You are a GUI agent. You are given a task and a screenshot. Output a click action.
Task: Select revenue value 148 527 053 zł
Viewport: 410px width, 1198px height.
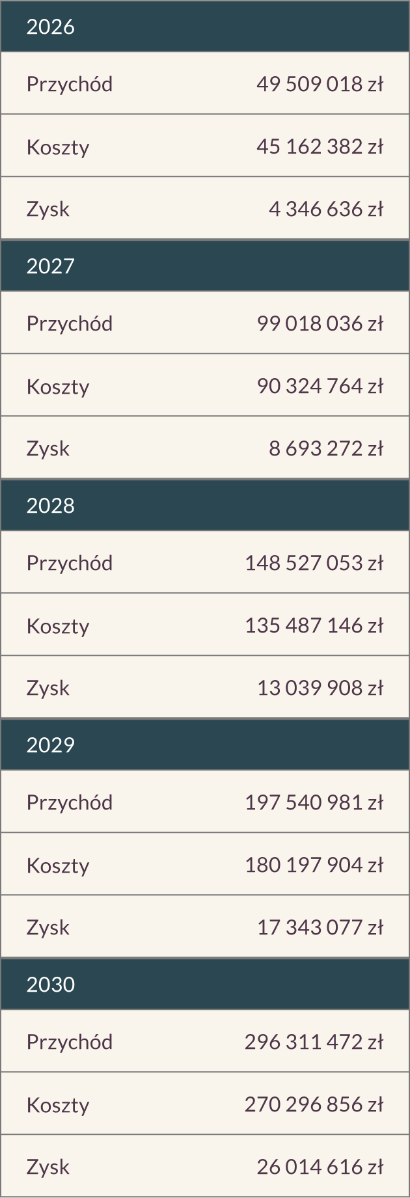pyautogui.click(x=314, y=563)
